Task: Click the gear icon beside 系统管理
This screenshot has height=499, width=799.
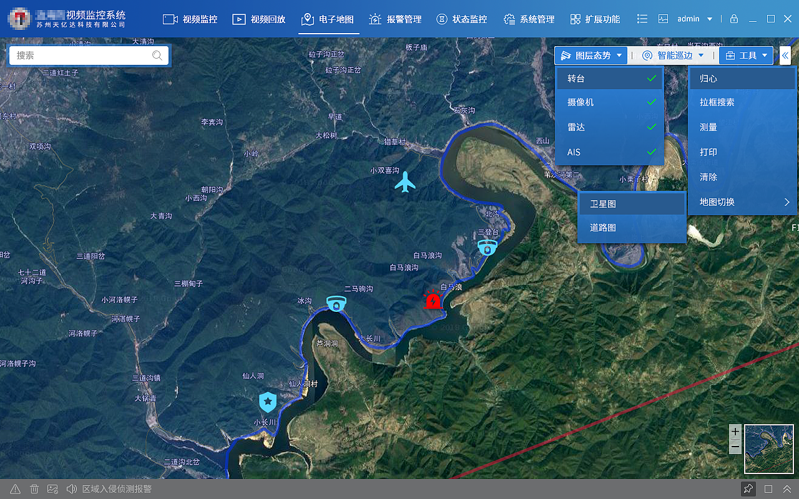Action: [509, 19]
